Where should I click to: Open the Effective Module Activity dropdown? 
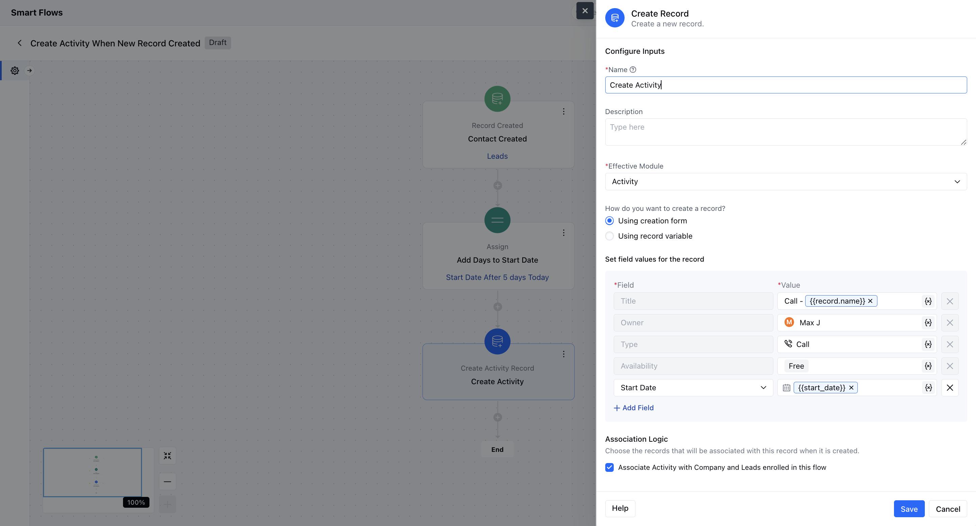pyautogui.click(x=786, y=182)
